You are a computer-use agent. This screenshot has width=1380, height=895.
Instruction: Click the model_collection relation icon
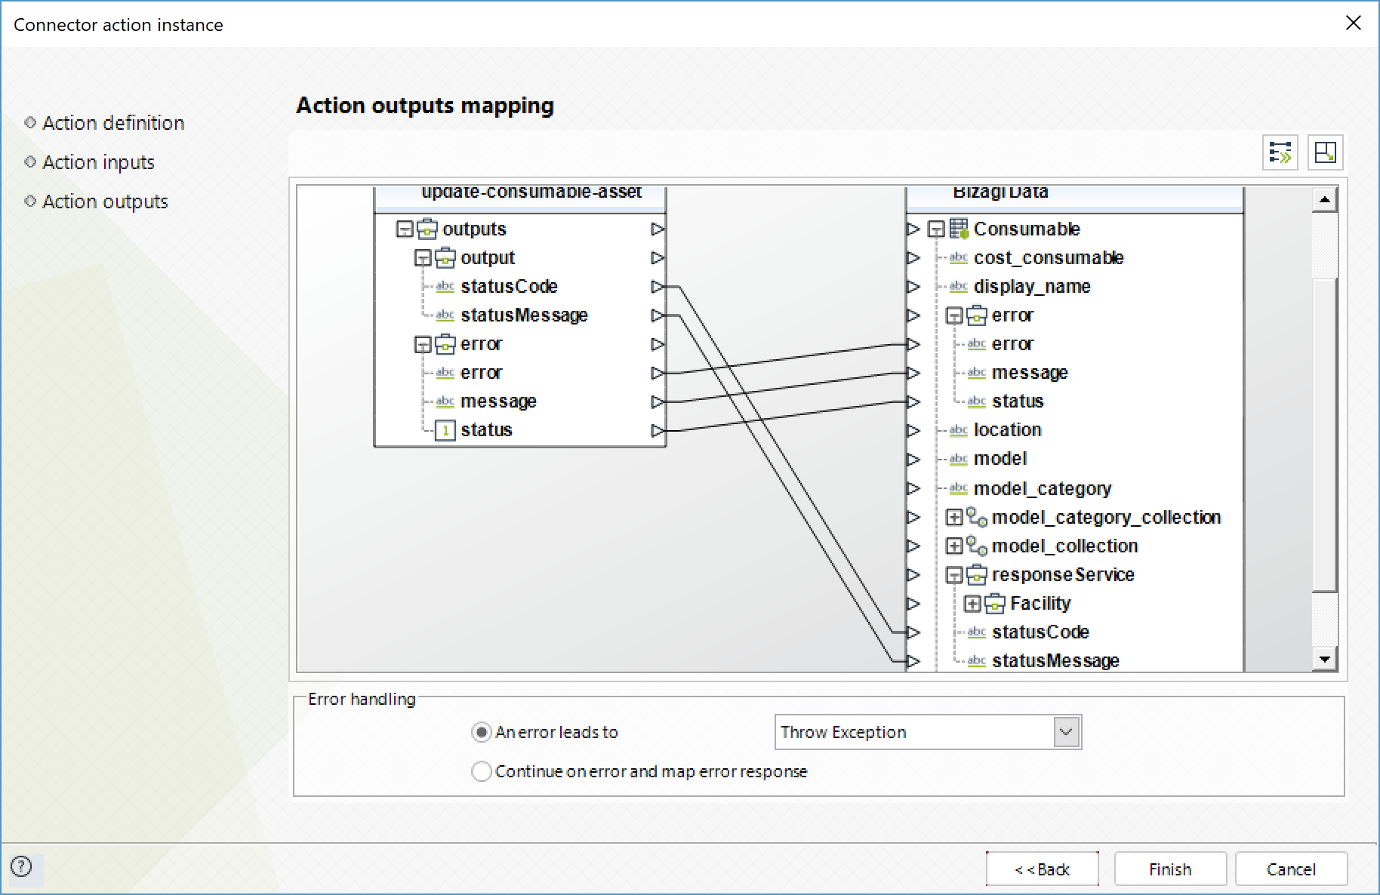click(x=977, y=546)
